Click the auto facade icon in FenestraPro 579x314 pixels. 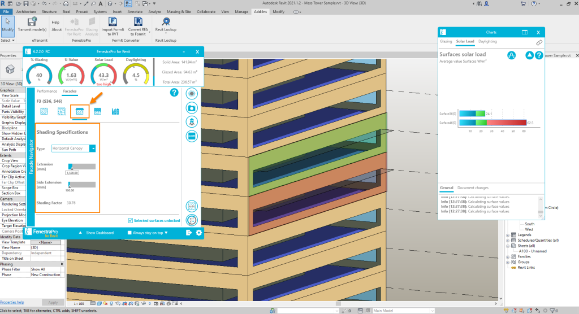tap(192, 206)
